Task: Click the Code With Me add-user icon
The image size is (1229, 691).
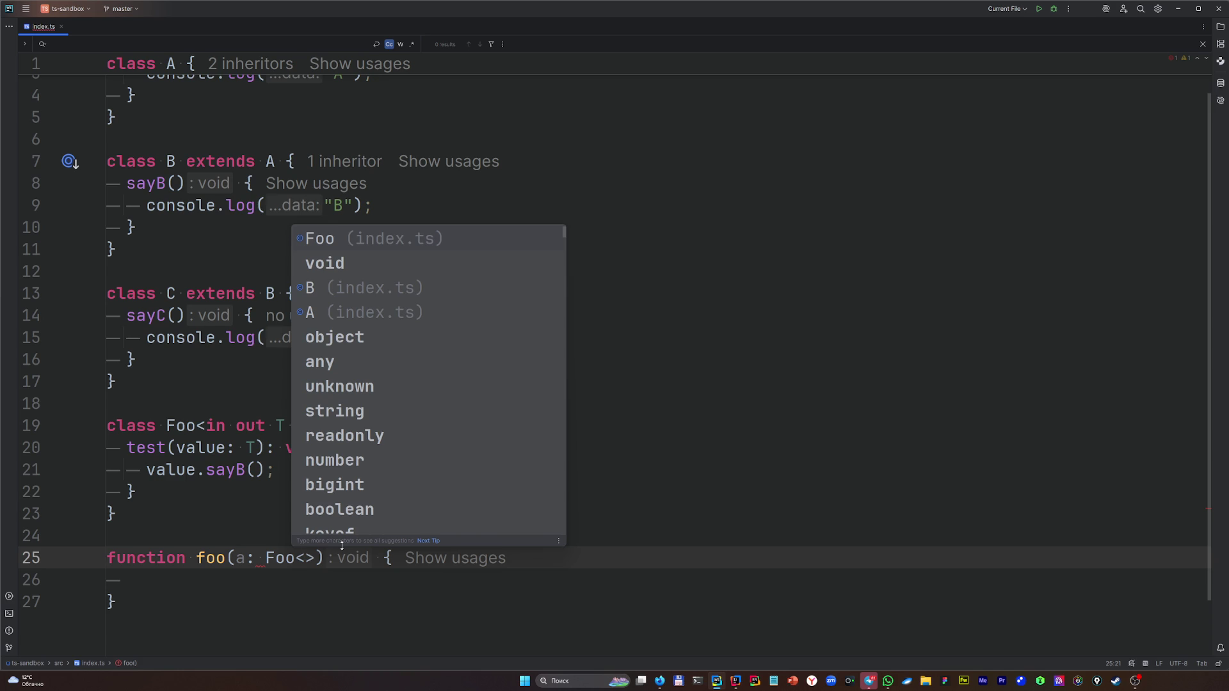Action: pyautogui.click(x=1123, y=9)
